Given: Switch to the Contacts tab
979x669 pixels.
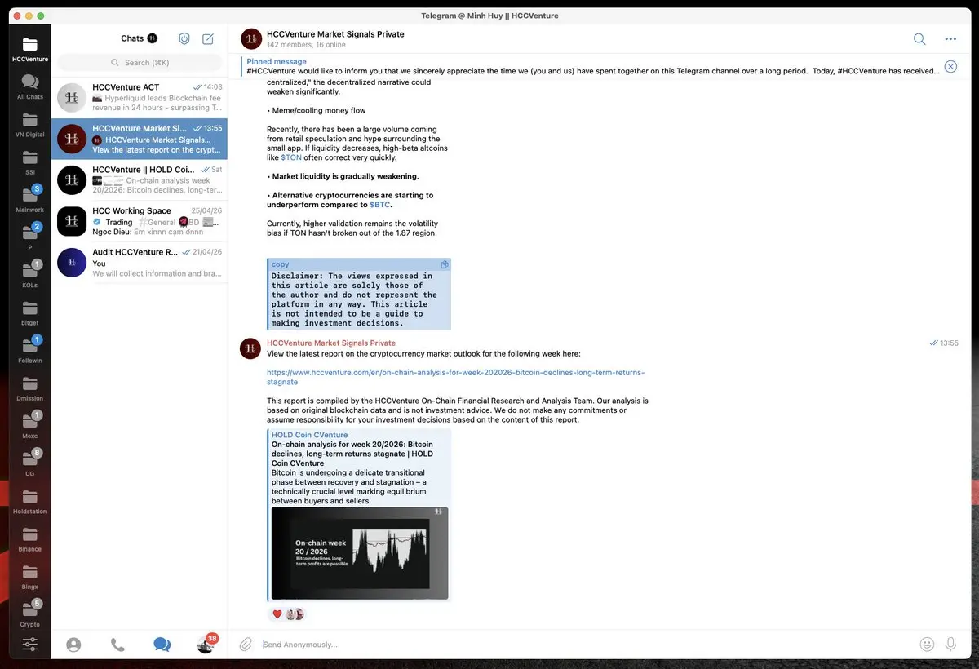Looking at the screenshot, I should [73, 645].
